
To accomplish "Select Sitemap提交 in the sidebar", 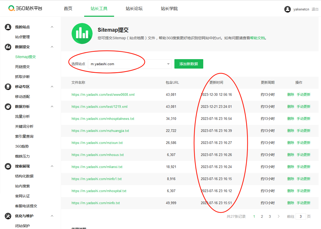I will (25, 57).
